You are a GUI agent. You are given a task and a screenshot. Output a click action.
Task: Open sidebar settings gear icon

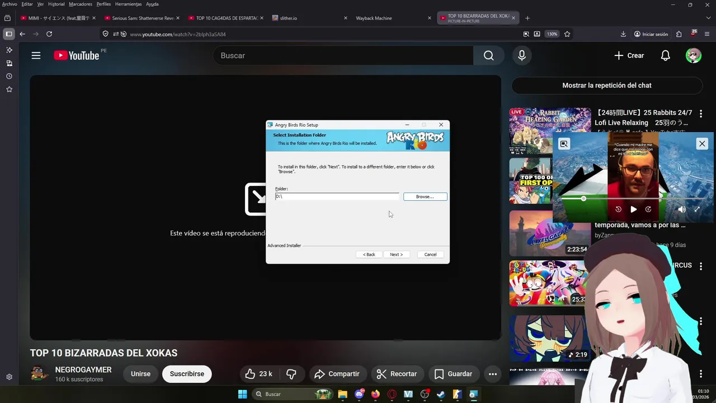pos(9,377)
